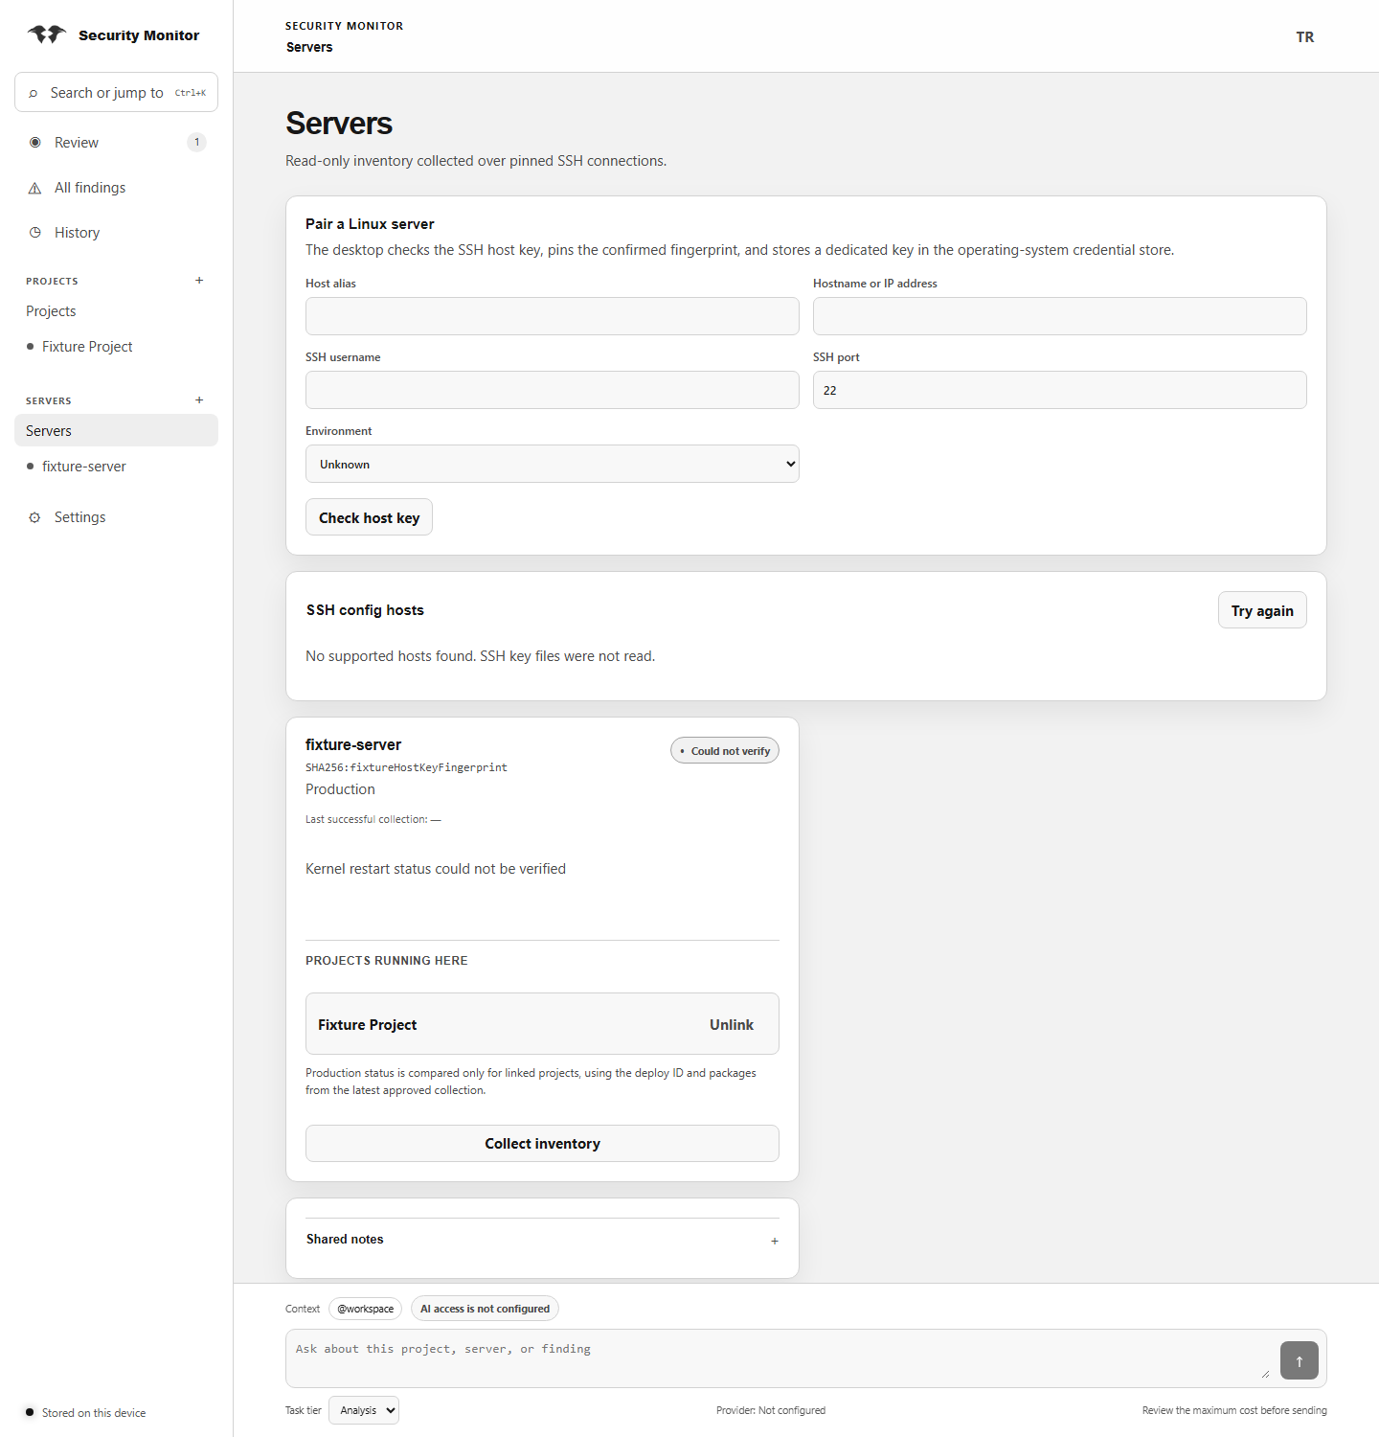Click the Collect inventory button
The image size is (1379, 1437).
(542, 1144)
